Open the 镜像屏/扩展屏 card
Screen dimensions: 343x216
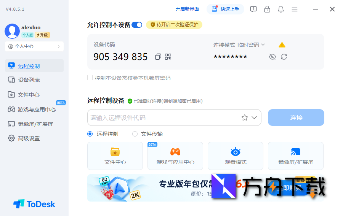pyautogui.click(x=296, y=156)
